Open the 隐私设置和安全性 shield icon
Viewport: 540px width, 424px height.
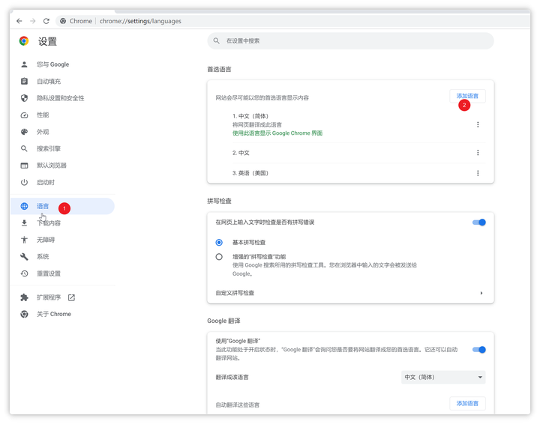click(x=24, y=98)
